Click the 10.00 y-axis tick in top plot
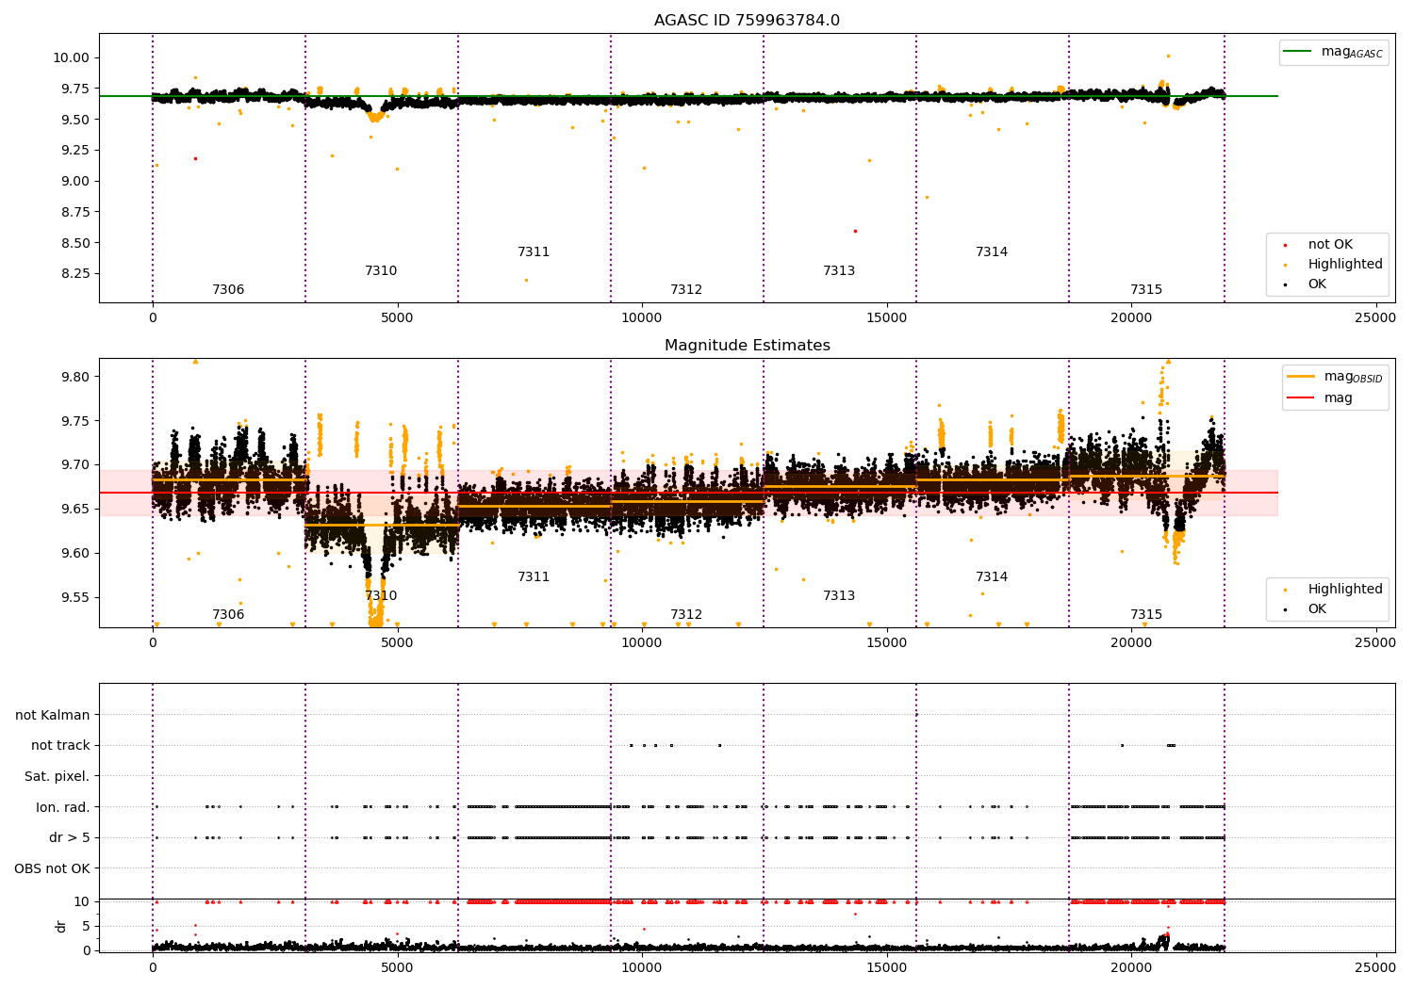 pyautogui.click(x=70, y=57)
